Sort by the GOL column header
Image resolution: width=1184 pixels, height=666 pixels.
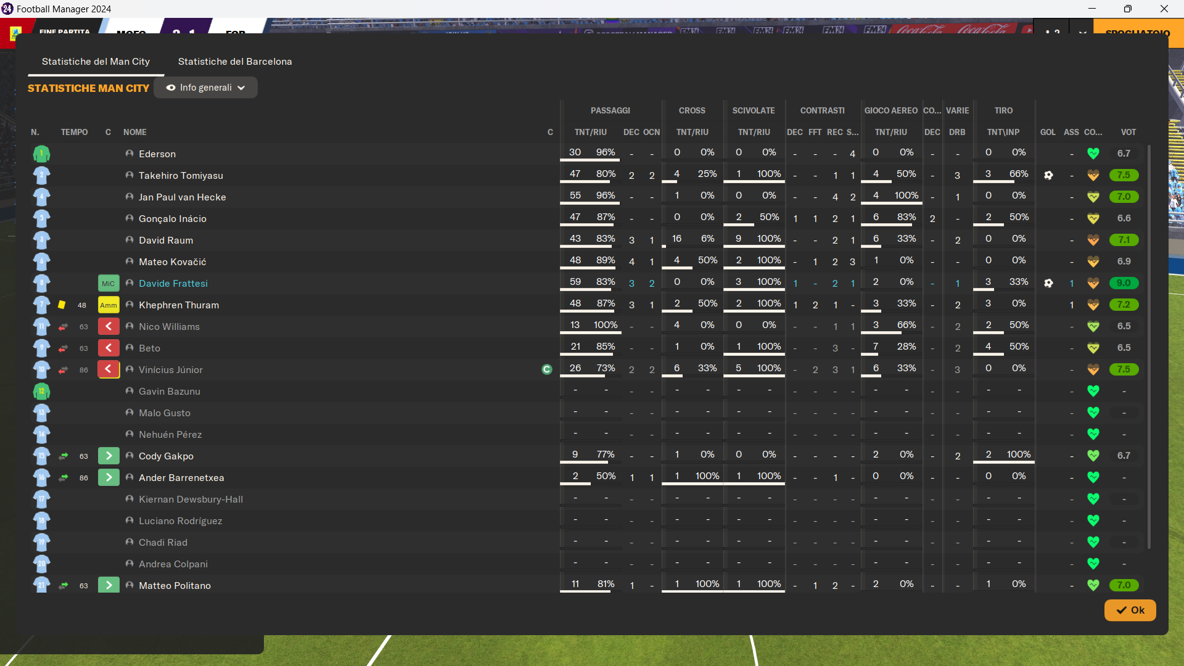tap(1048, 132)
